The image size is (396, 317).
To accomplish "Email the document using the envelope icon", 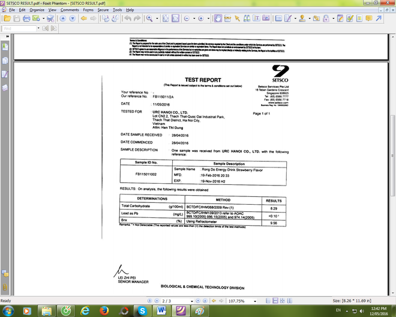I will 36,18.
